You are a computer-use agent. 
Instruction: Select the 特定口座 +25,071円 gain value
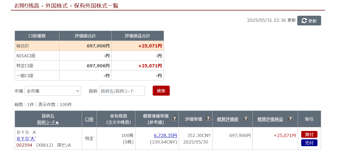(150, 66)
